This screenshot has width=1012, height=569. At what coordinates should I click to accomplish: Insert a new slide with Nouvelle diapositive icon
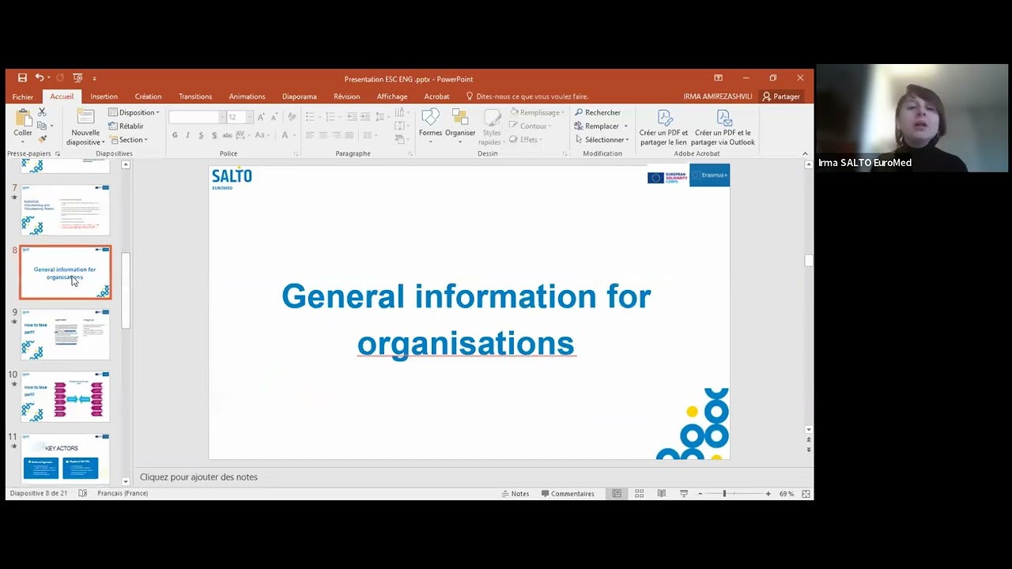85,117
